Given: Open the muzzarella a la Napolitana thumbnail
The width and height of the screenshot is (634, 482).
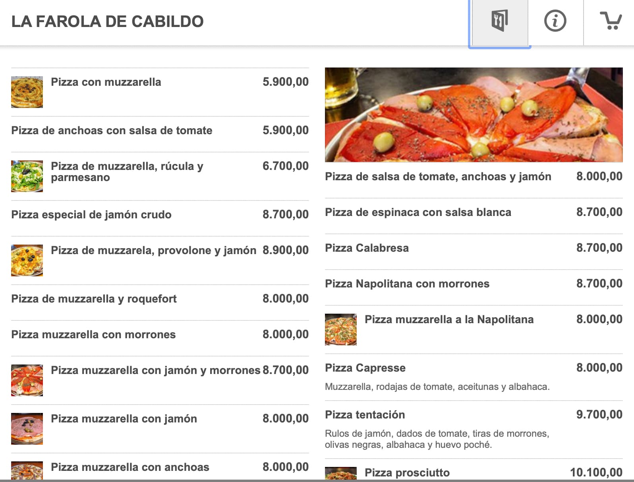Looking at the screenshot, I should [x=341, y=330].
